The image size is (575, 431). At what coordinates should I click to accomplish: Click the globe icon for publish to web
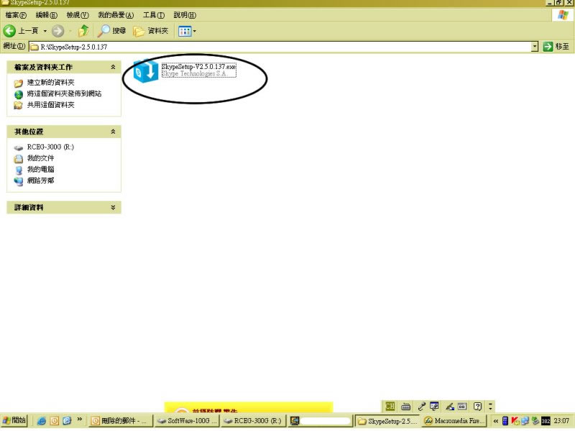(19, 95)
